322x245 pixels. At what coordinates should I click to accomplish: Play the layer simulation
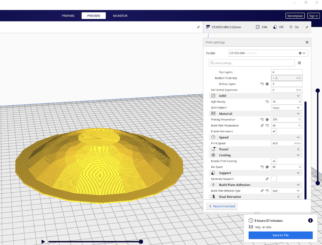[x=43, y=242]
